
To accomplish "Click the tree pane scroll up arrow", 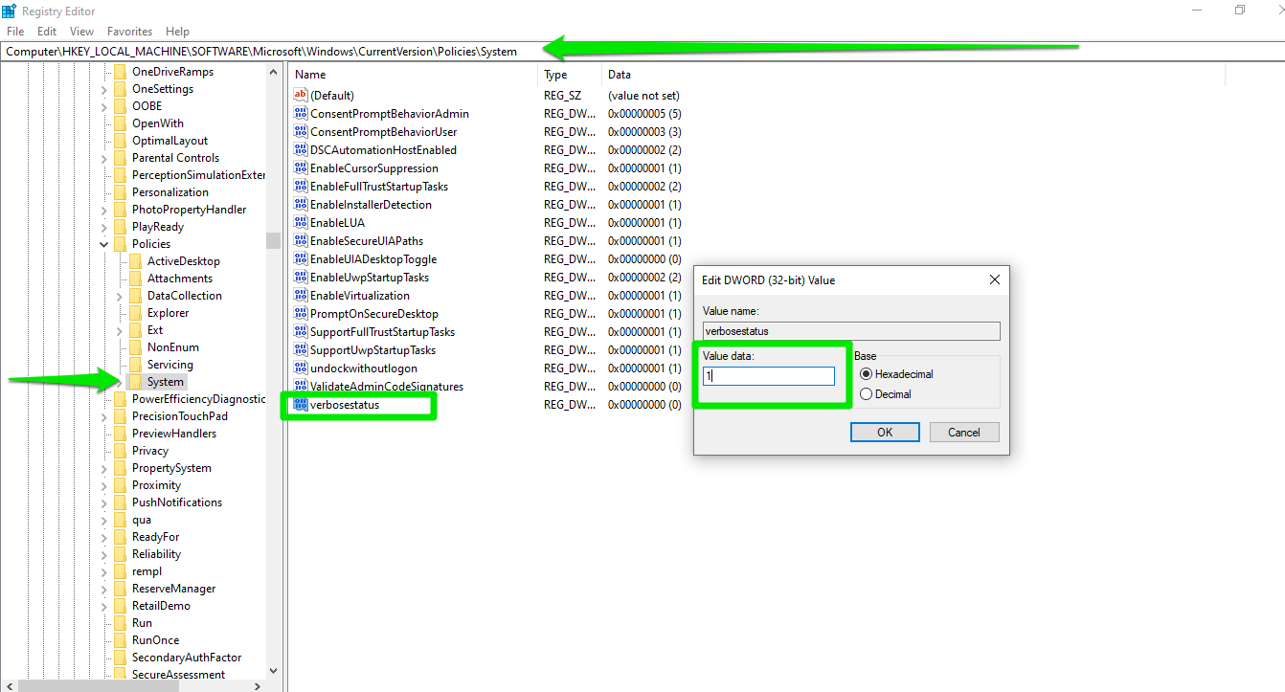I will (x=274, y=71).
